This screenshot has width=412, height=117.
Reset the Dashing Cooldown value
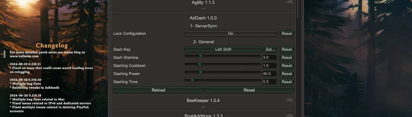pos(287,66)
